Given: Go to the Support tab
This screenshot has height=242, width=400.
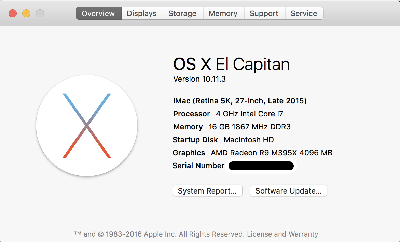Looking at the screenshot, I should click(264, 14).
